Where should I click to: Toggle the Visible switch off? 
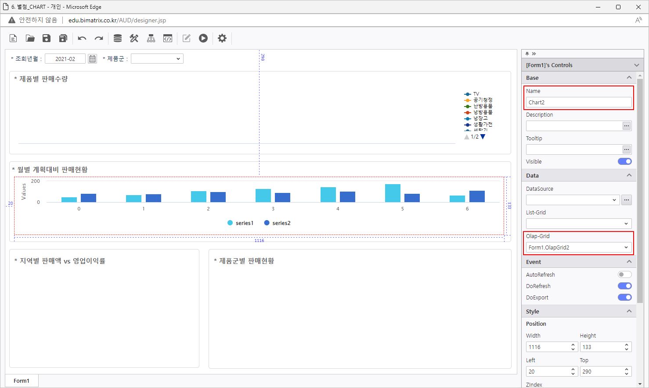(624, 161)
